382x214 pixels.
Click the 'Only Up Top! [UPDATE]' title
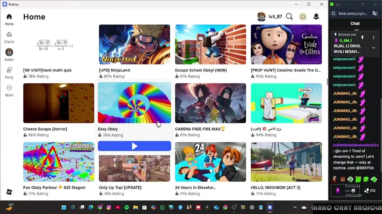point(120,188)
